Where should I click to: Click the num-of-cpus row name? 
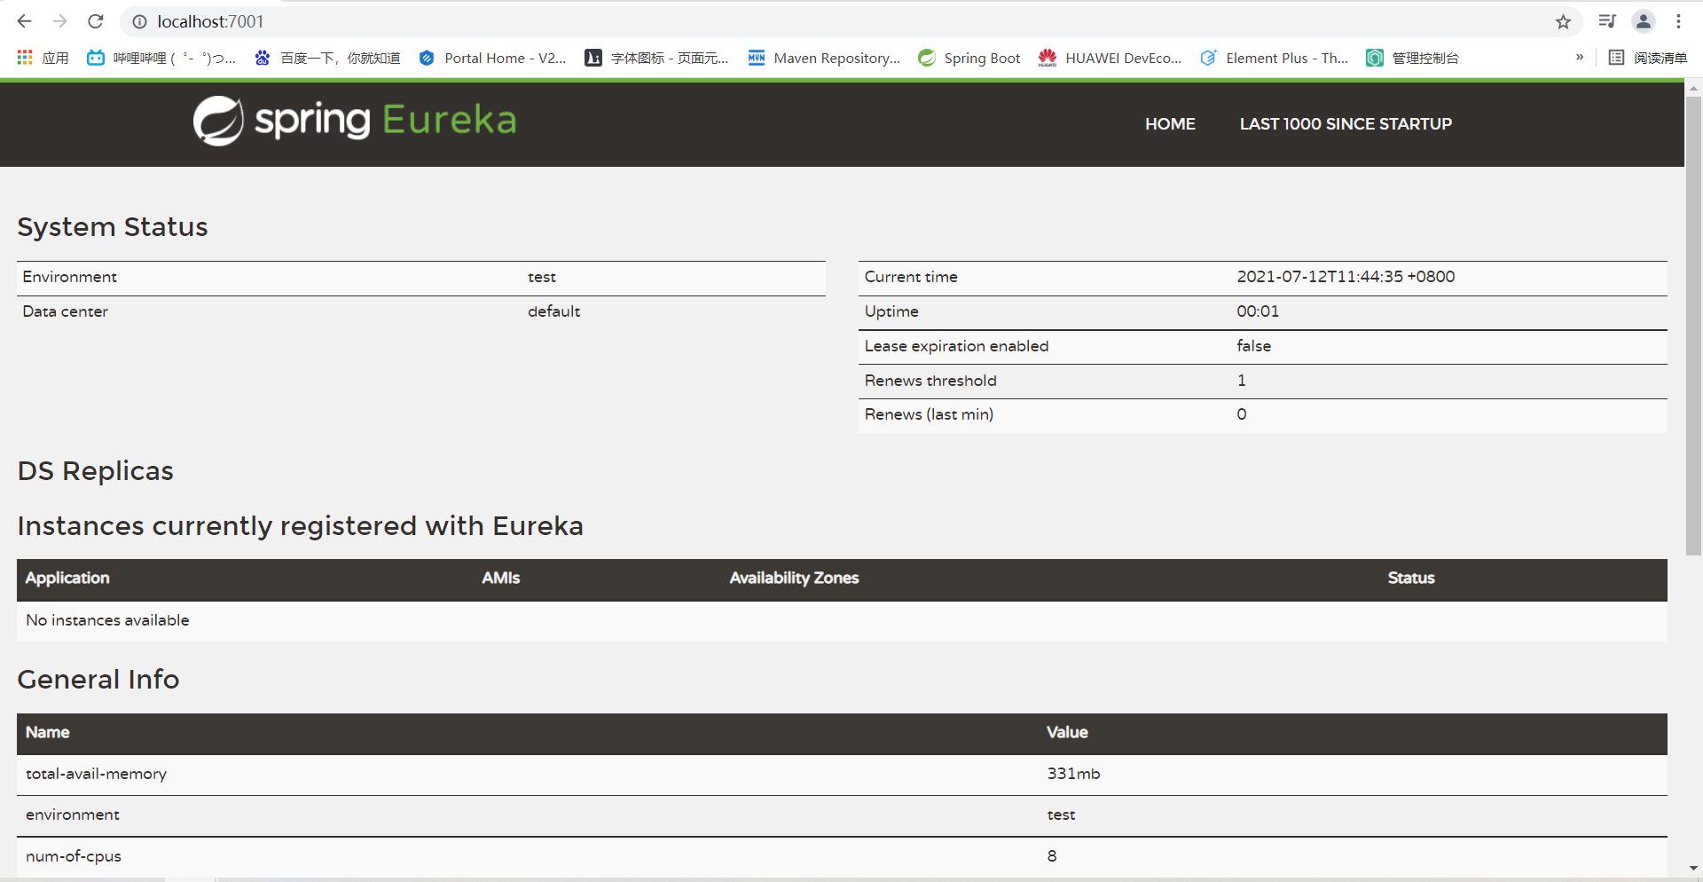pos(74,856)
